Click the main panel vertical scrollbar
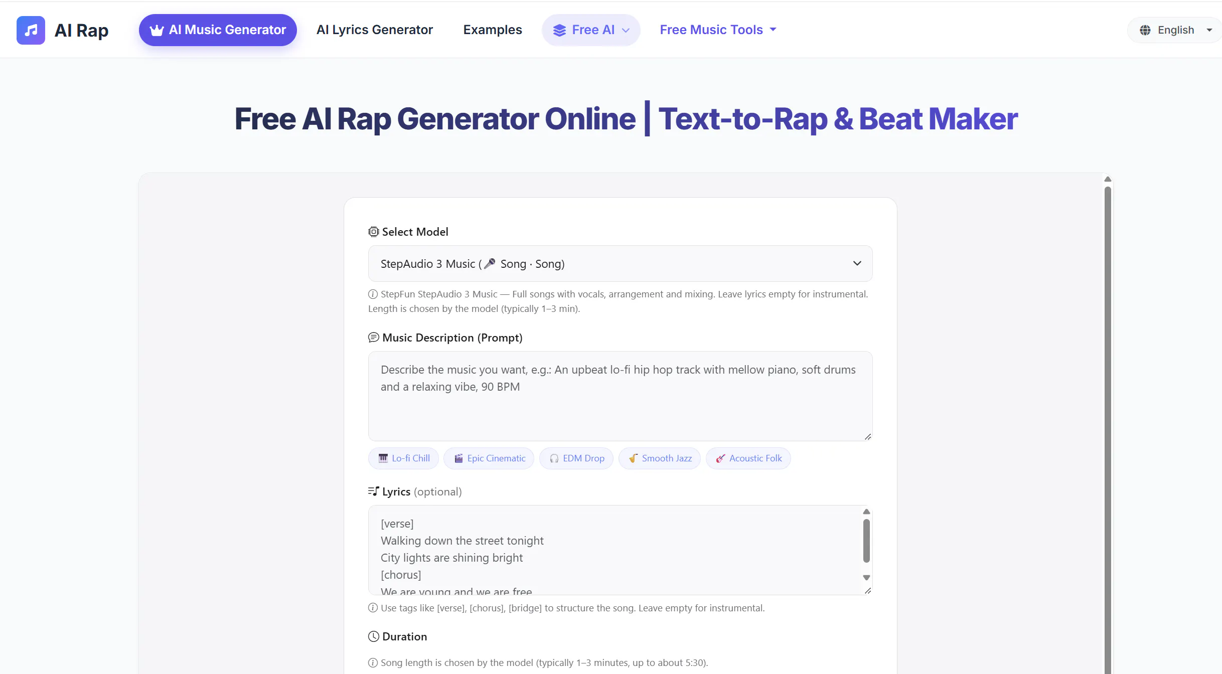1222x674 pixels. click(x=1108, y=430)
